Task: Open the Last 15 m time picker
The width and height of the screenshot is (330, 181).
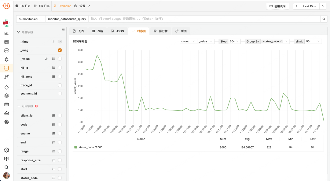Action: coord(310,6)
